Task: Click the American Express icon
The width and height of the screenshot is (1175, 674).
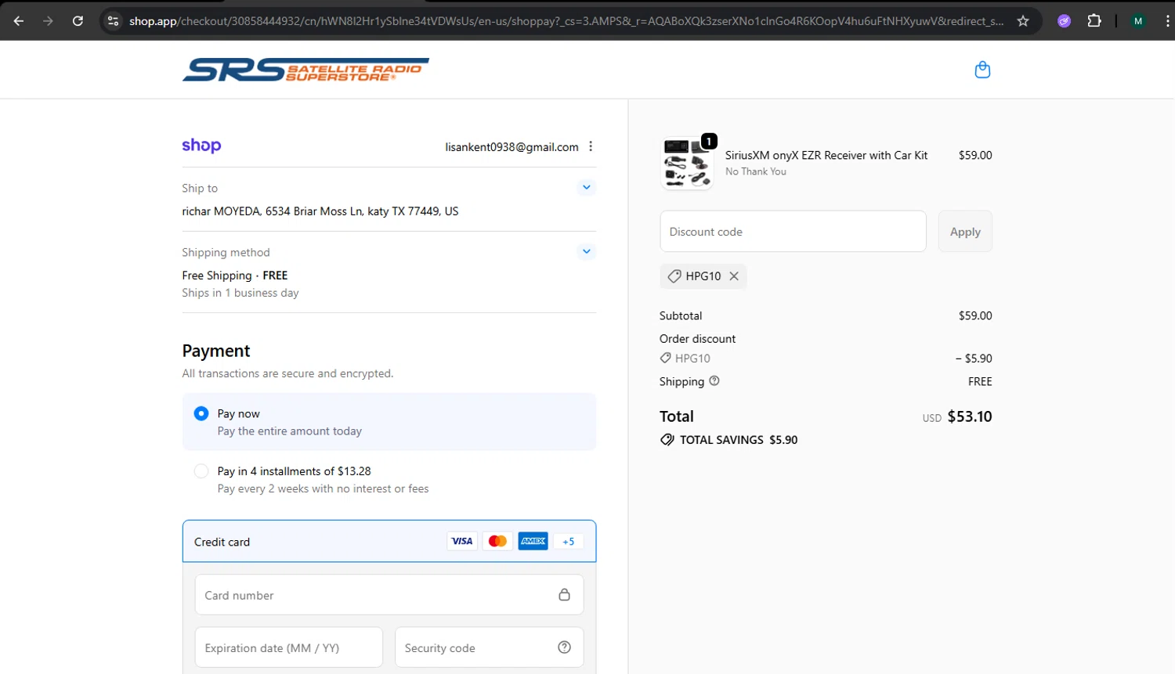Action: pos(533,541)
